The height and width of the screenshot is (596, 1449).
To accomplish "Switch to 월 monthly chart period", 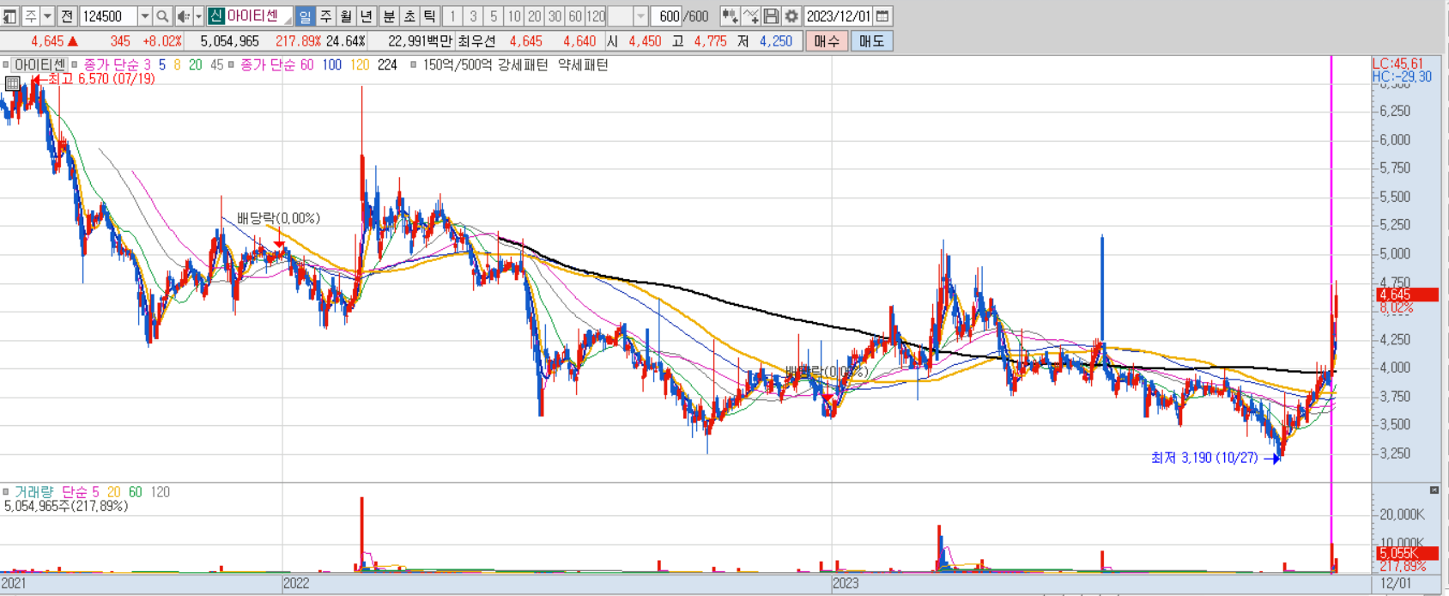I will [x=346, y=15].
